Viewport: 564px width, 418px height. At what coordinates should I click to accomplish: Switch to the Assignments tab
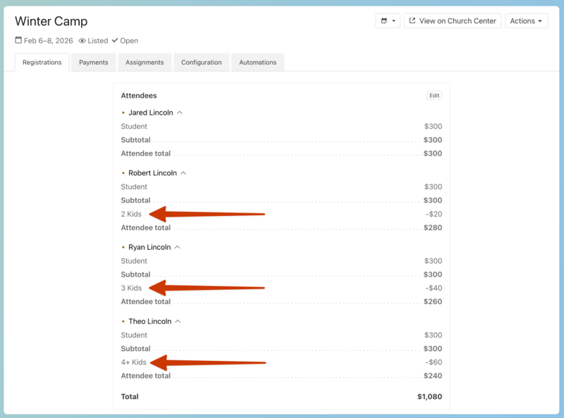(145, 63)
